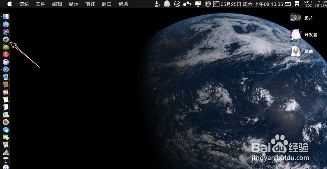
Task: Open the 前往 menu
Action: pyautogui.click(x=90, y=4)
